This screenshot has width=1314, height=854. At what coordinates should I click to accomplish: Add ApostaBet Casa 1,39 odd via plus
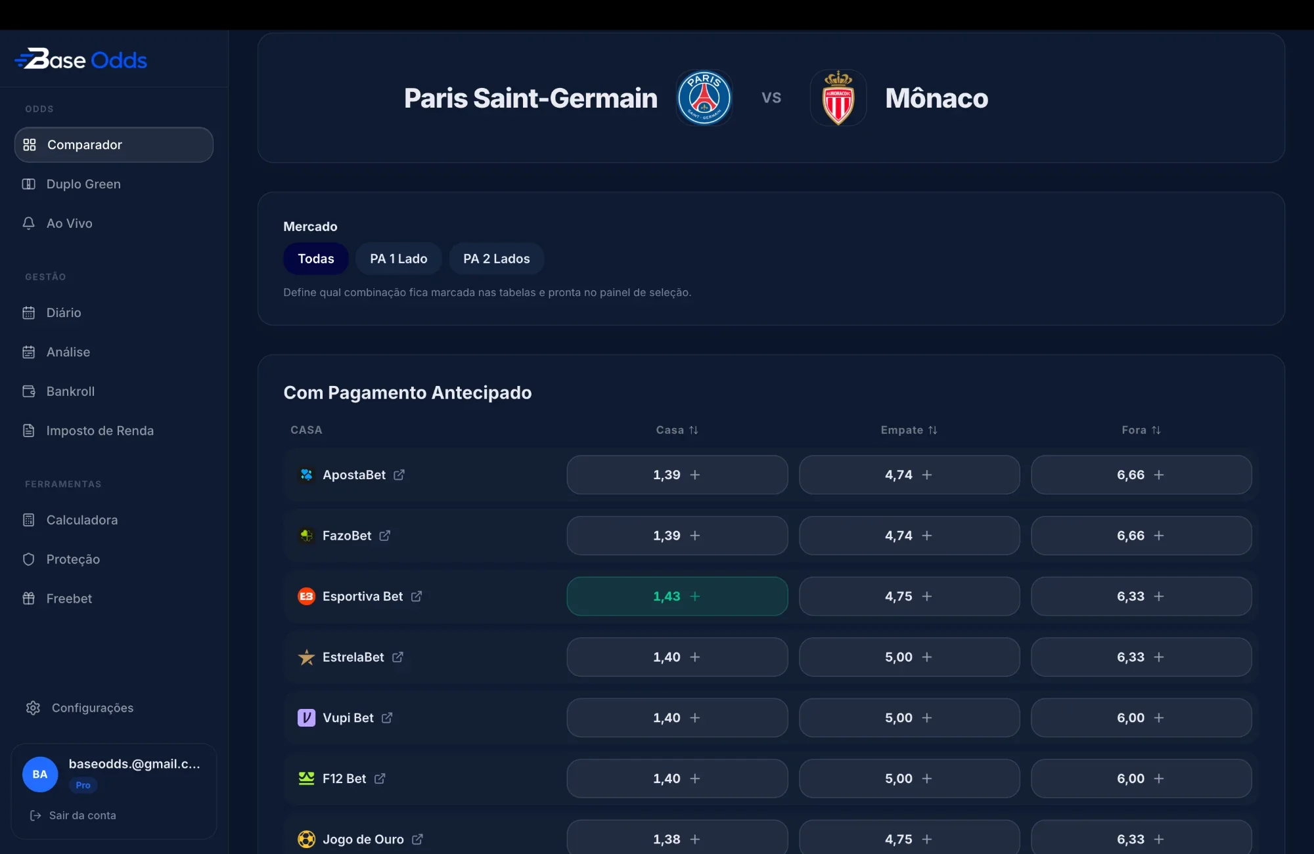[x=695, y=475]
